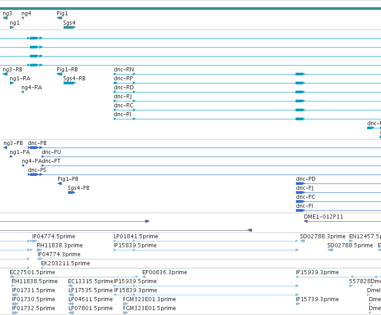Click the Sgs4-PB protein glyph

click(x=72, y=192)
